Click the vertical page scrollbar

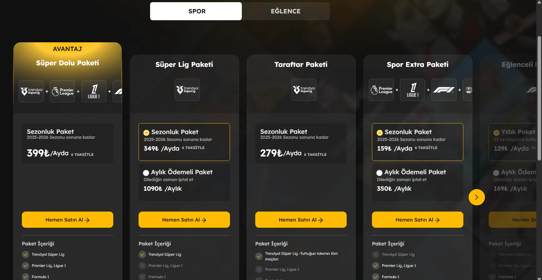(x=539, y=99)
